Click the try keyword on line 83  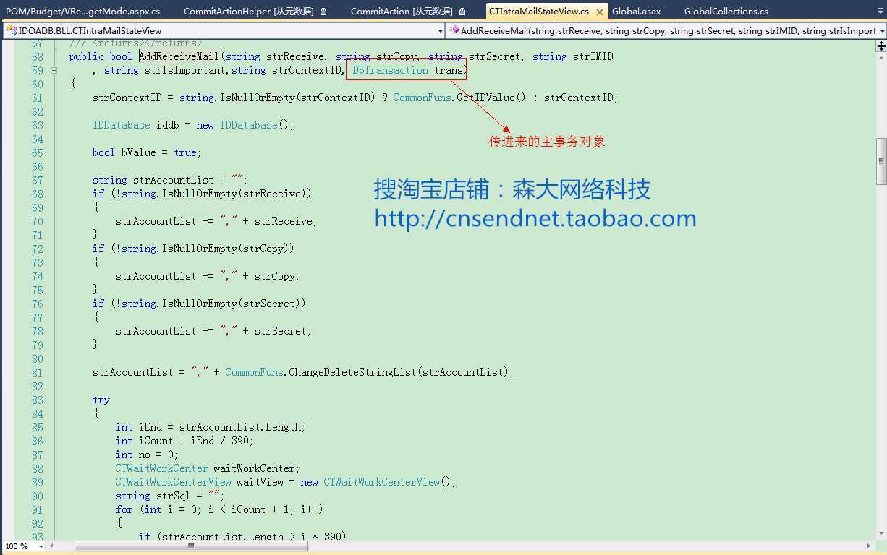point(101,400)
